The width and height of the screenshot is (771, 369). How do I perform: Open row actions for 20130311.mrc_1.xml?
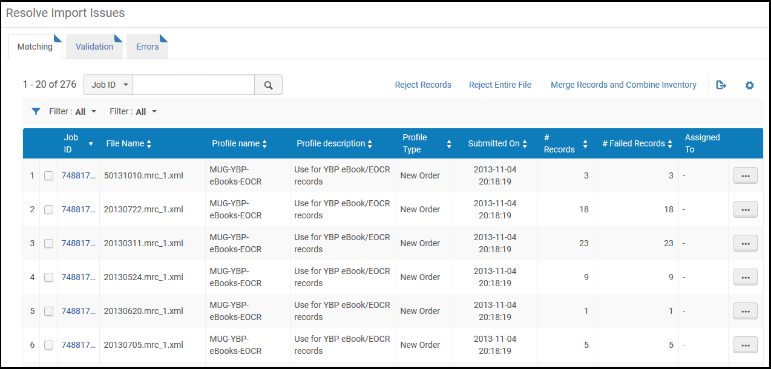click(745, 243)
